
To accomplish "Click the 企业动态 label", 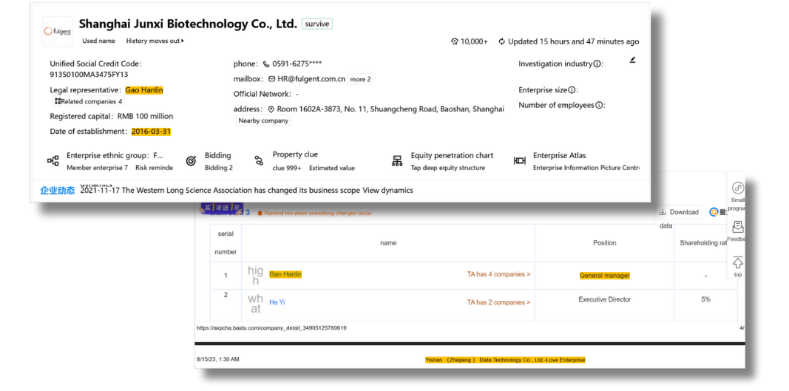I will (x=58, y=190).
